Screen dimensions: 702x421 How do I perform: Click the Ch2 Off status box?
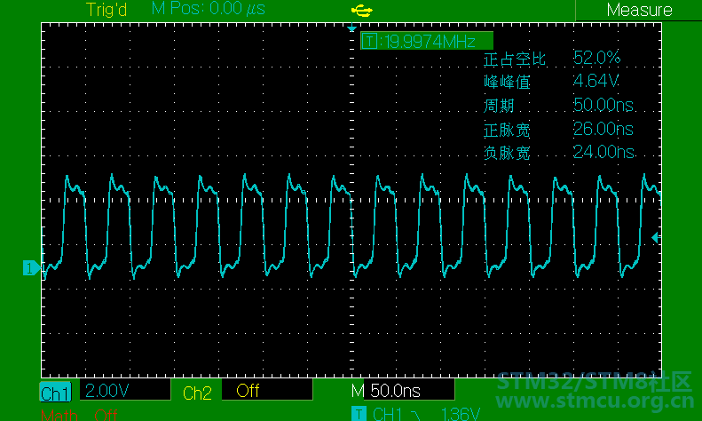267,390
